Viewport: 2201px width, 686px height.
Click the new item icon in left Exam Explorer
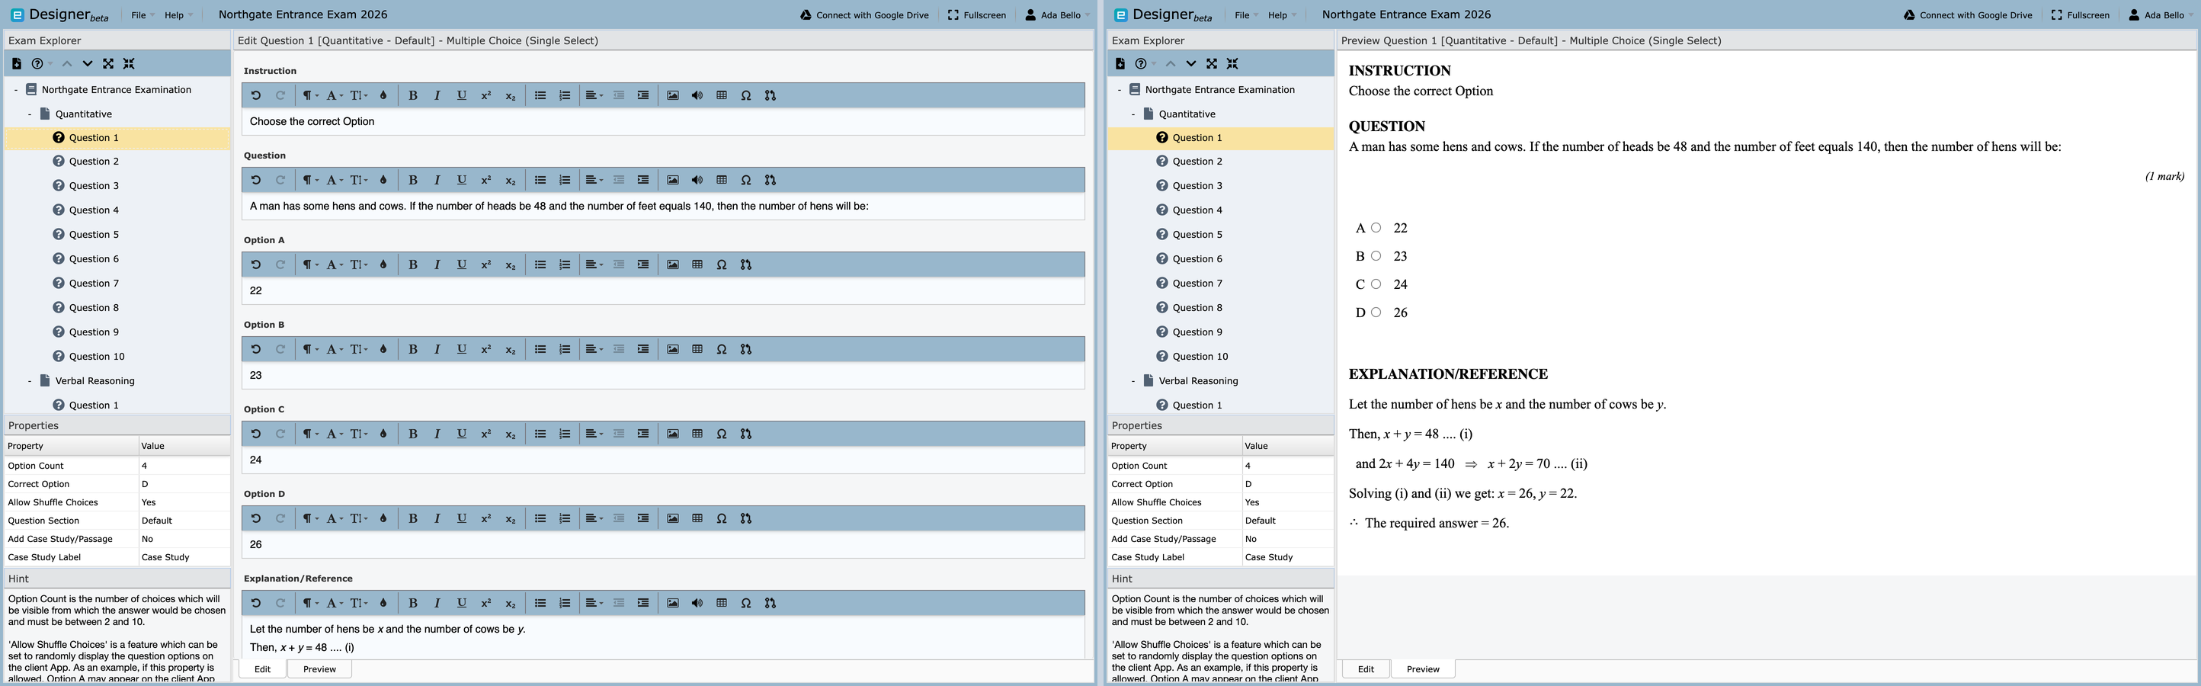(16, 63)
